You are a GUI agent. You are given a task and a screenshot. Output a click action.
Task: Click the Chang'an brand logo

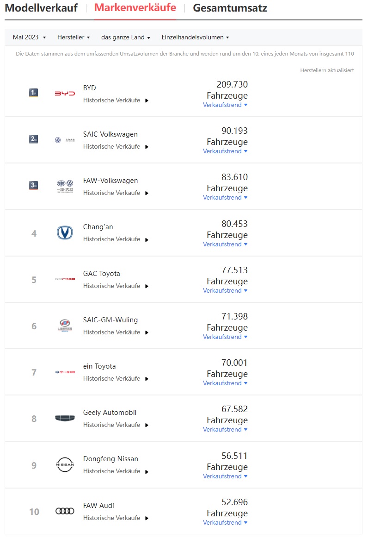click(x=65, y=232)
